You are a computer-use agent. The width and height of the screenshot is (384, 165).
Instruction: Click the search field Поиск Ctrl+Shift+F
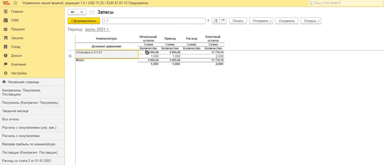coord(345,3)
